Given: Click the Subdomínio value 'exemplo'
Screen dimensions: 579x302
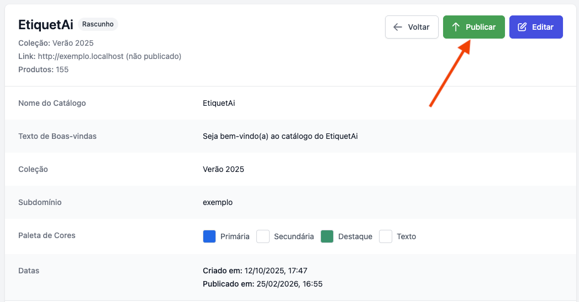Looking at the screenshot, I should click(x=218, y=202).
